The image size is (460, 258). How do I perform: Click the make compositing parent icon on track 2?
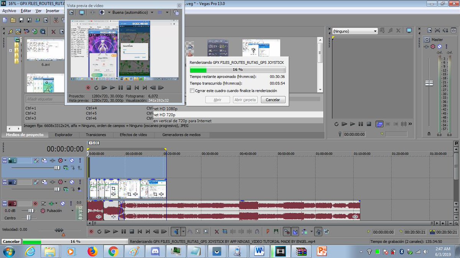(x=79, y=189)
